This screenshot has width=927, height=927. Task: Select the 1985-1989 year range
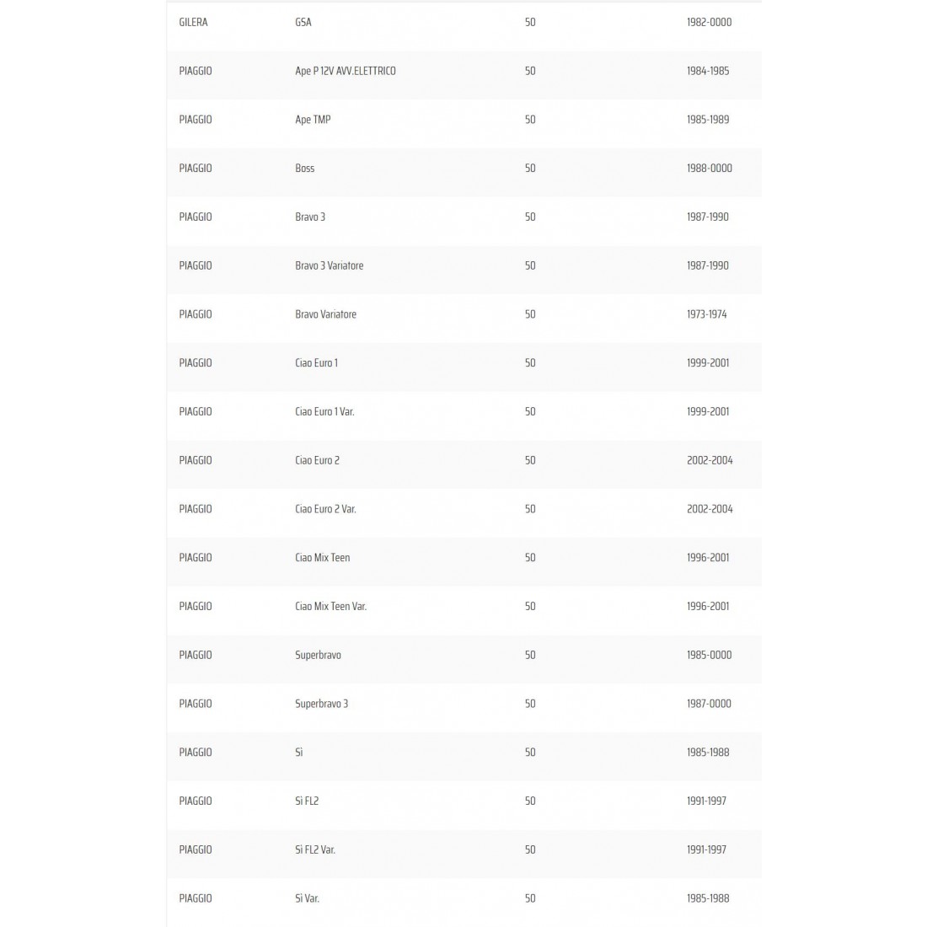(x=708, y=120)
